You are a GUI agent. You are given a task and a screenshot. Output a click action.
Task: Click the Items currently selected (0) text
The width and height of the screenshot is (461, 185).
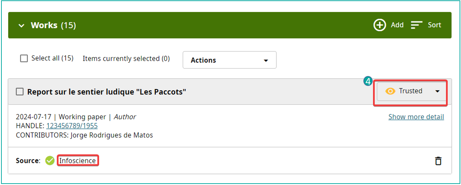click(x=126, y=59)
